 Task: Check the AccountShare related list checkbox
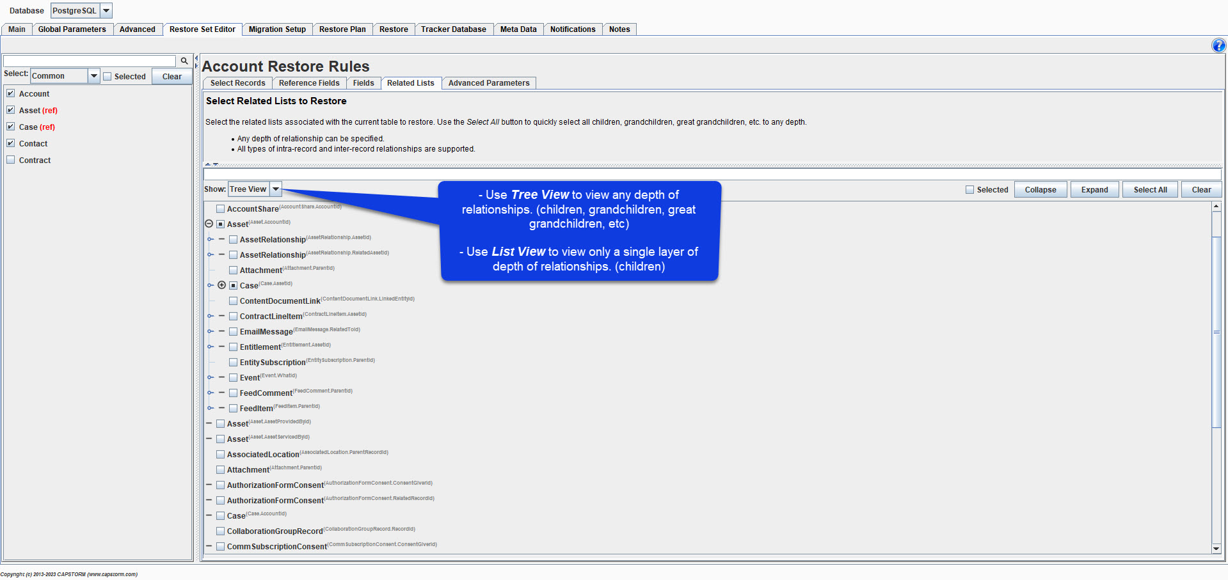[220, 208]
